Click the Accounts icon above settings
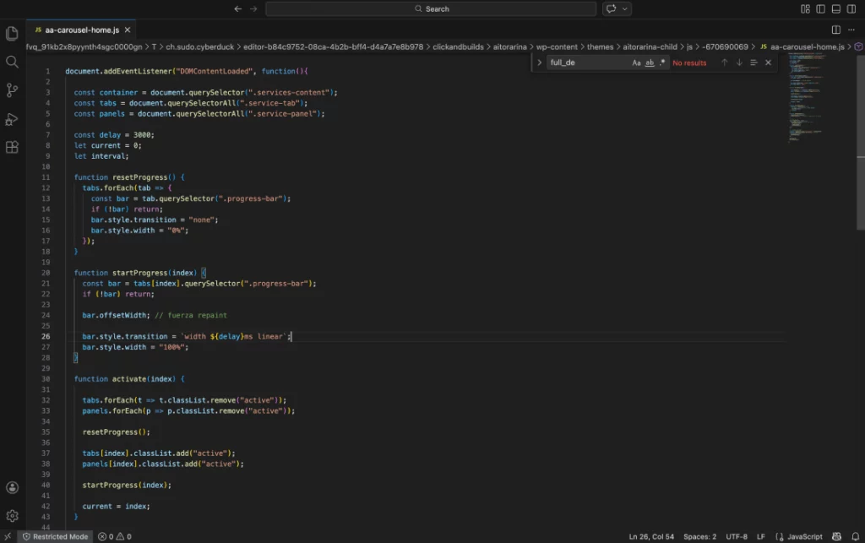This screenshot has height=543, width=865. click(x=12, y=487)
